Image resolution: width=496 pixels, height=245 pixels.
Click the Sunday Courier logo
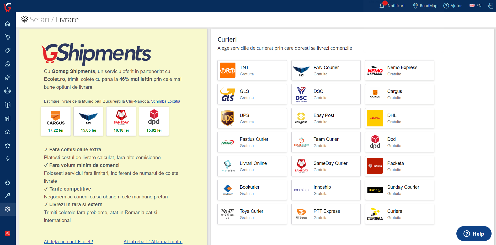tap(375, 190)
